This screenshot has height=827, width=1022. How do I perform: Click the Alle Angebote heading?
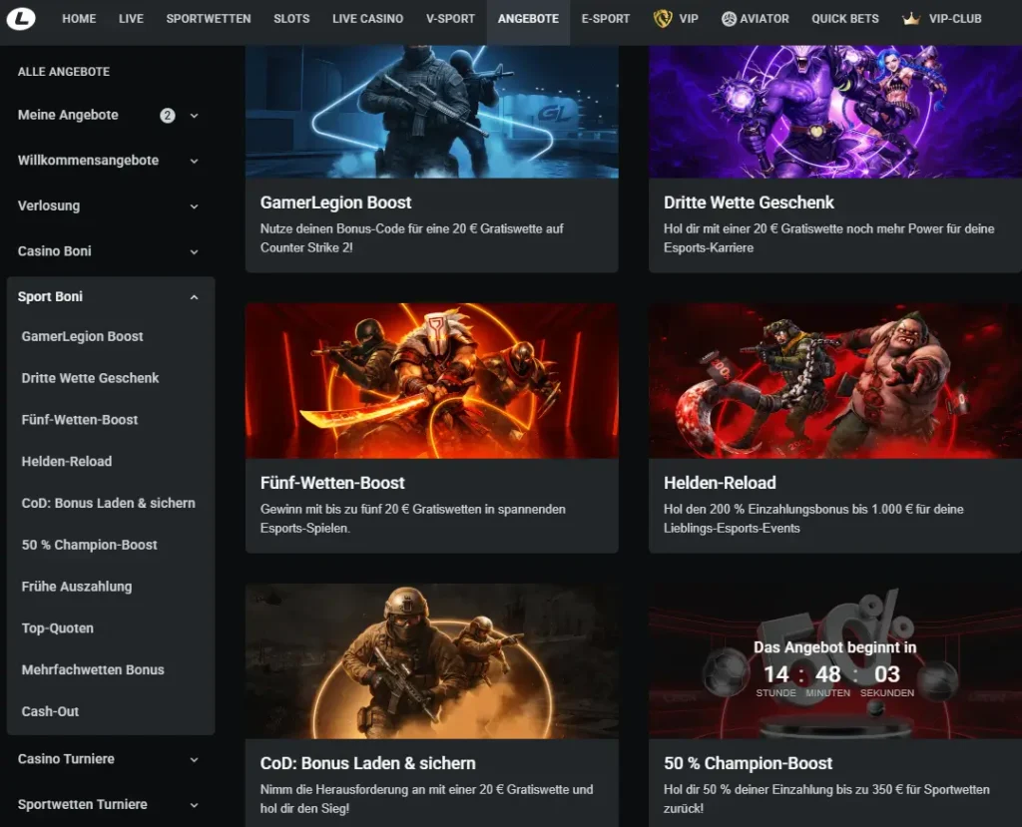coord(64,72)
